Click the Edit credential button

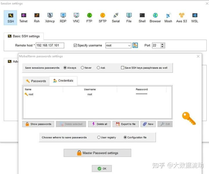point(165,124)
